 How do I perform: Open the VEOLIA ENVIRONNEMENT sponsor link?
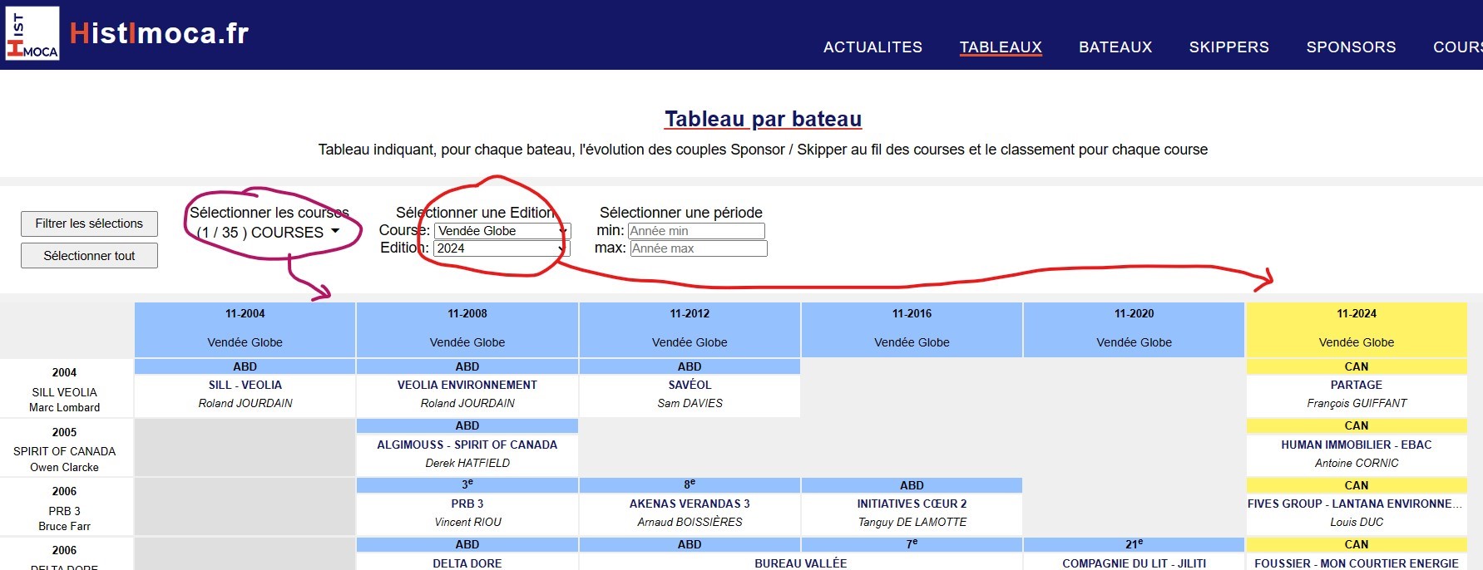tap(467, 385)
